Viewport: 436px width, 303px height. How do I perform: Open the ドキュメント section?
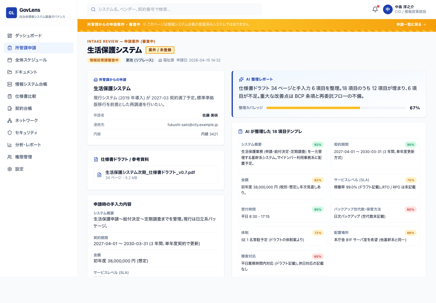[x=27, y=72]
